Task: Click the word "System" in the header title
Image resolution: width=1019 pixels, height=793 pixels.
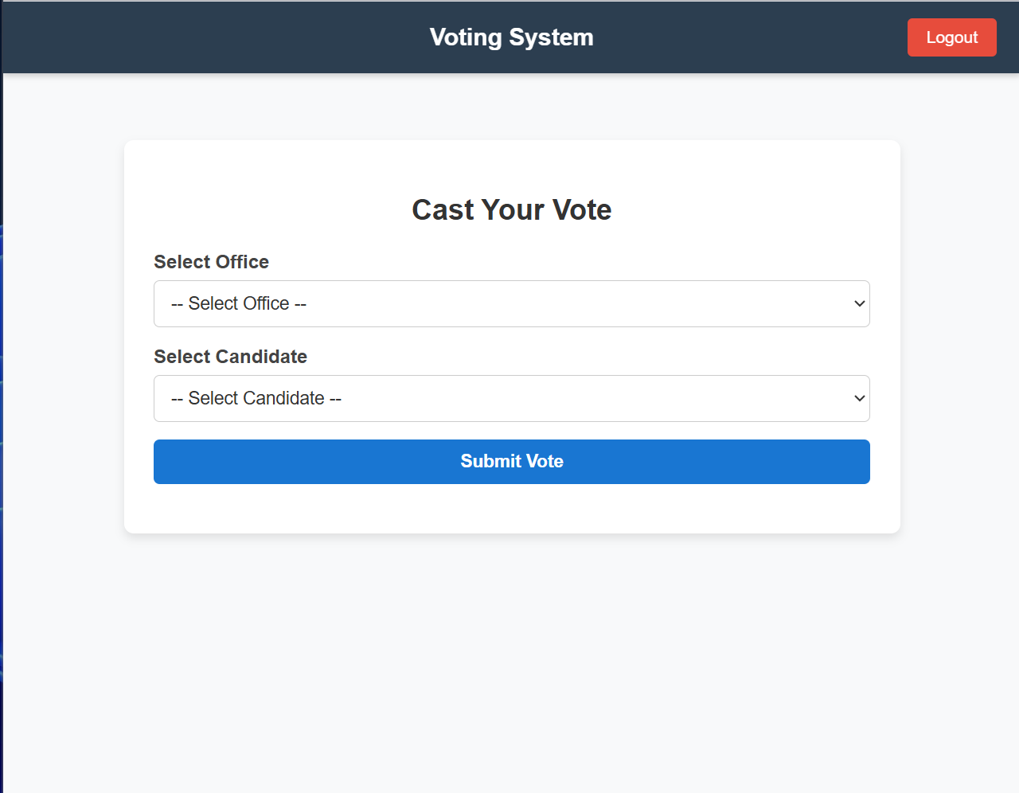Action: (x=551, y=37)
